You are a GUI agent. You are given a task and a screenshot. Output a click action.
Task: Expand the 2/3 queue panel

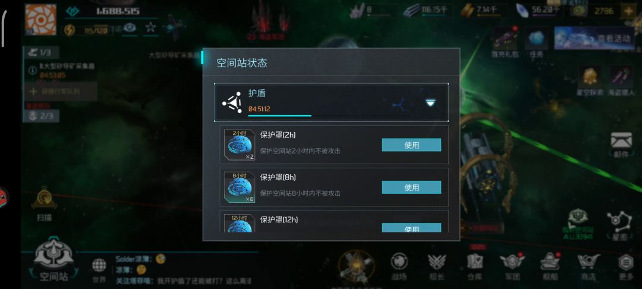(40, 116)
